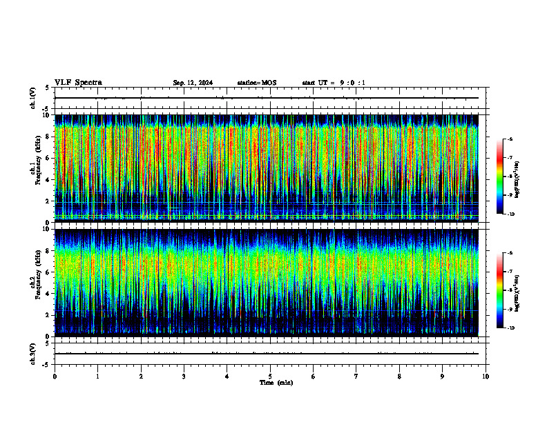Click the "-6" label on ch.1 colorbar
The image size is (547, 422).
click(x=510, y=139)
